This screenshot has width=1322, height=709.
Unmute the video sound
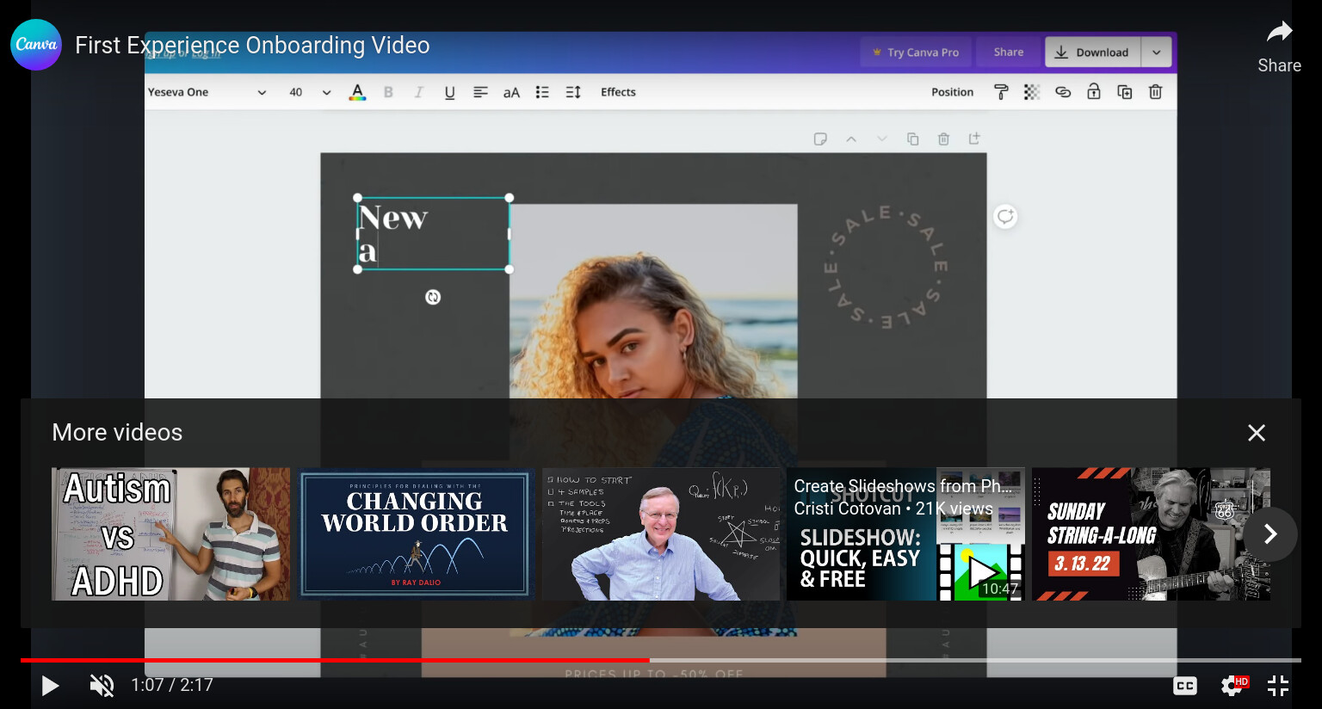pyautogui.click(x=102, y=685)
